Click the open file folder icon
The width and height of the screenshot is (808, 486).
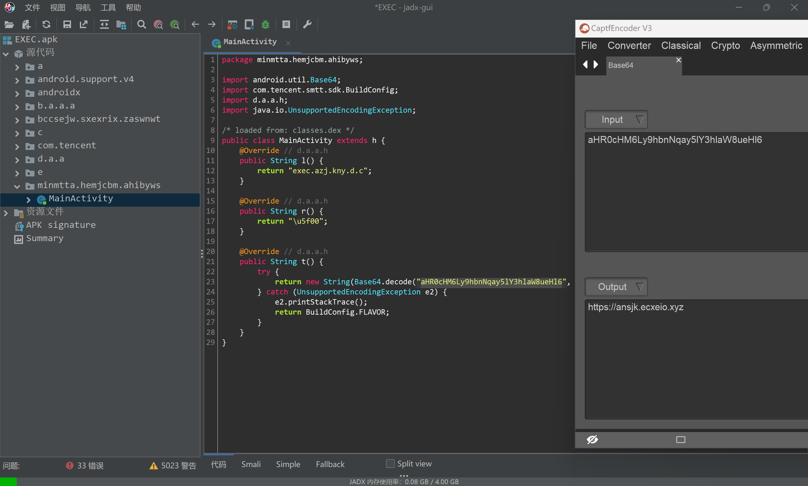(9, 25)
